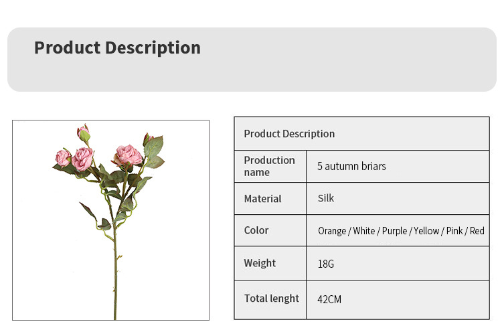Select the Total lenght label cell
The image size is (502, 334).
271,299
